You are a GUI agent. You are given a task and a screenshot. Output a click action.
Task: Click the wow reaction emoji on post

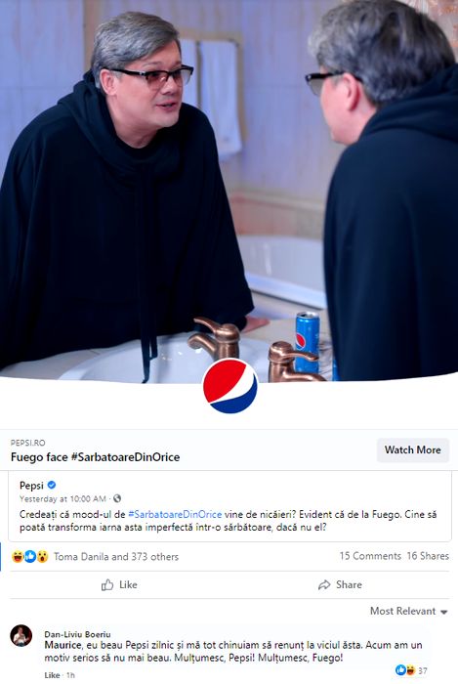point(42,556)
